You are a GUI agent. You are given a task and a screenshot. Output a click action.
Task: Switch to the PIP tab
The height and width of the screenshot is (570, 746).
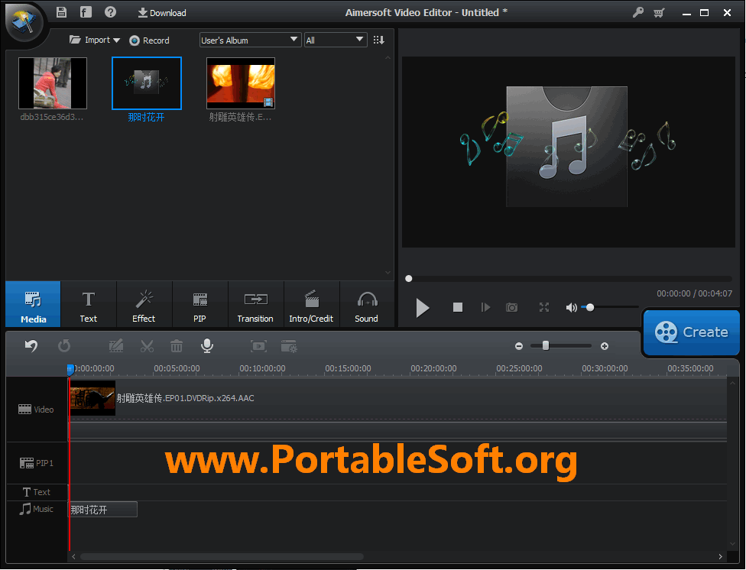tap(199, 304)
